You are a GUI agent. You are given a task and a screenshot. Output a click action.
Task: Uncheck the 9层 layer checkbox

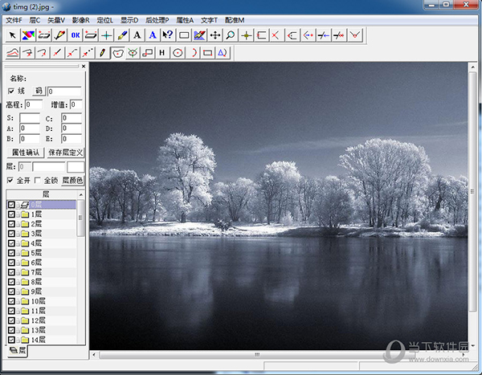point(11,291)
